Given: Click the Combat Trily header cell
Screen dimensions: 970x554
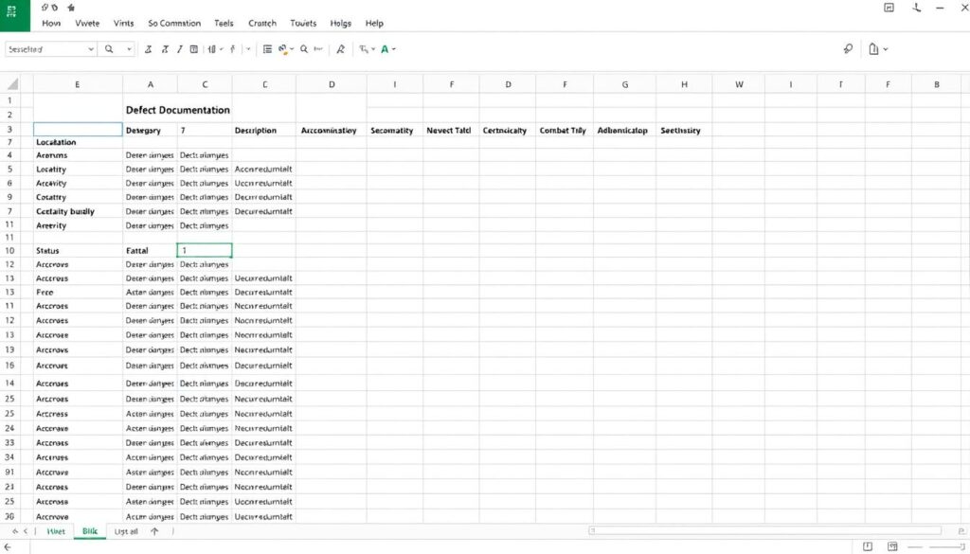Looking at the screenshot, I should coord(565,130).
